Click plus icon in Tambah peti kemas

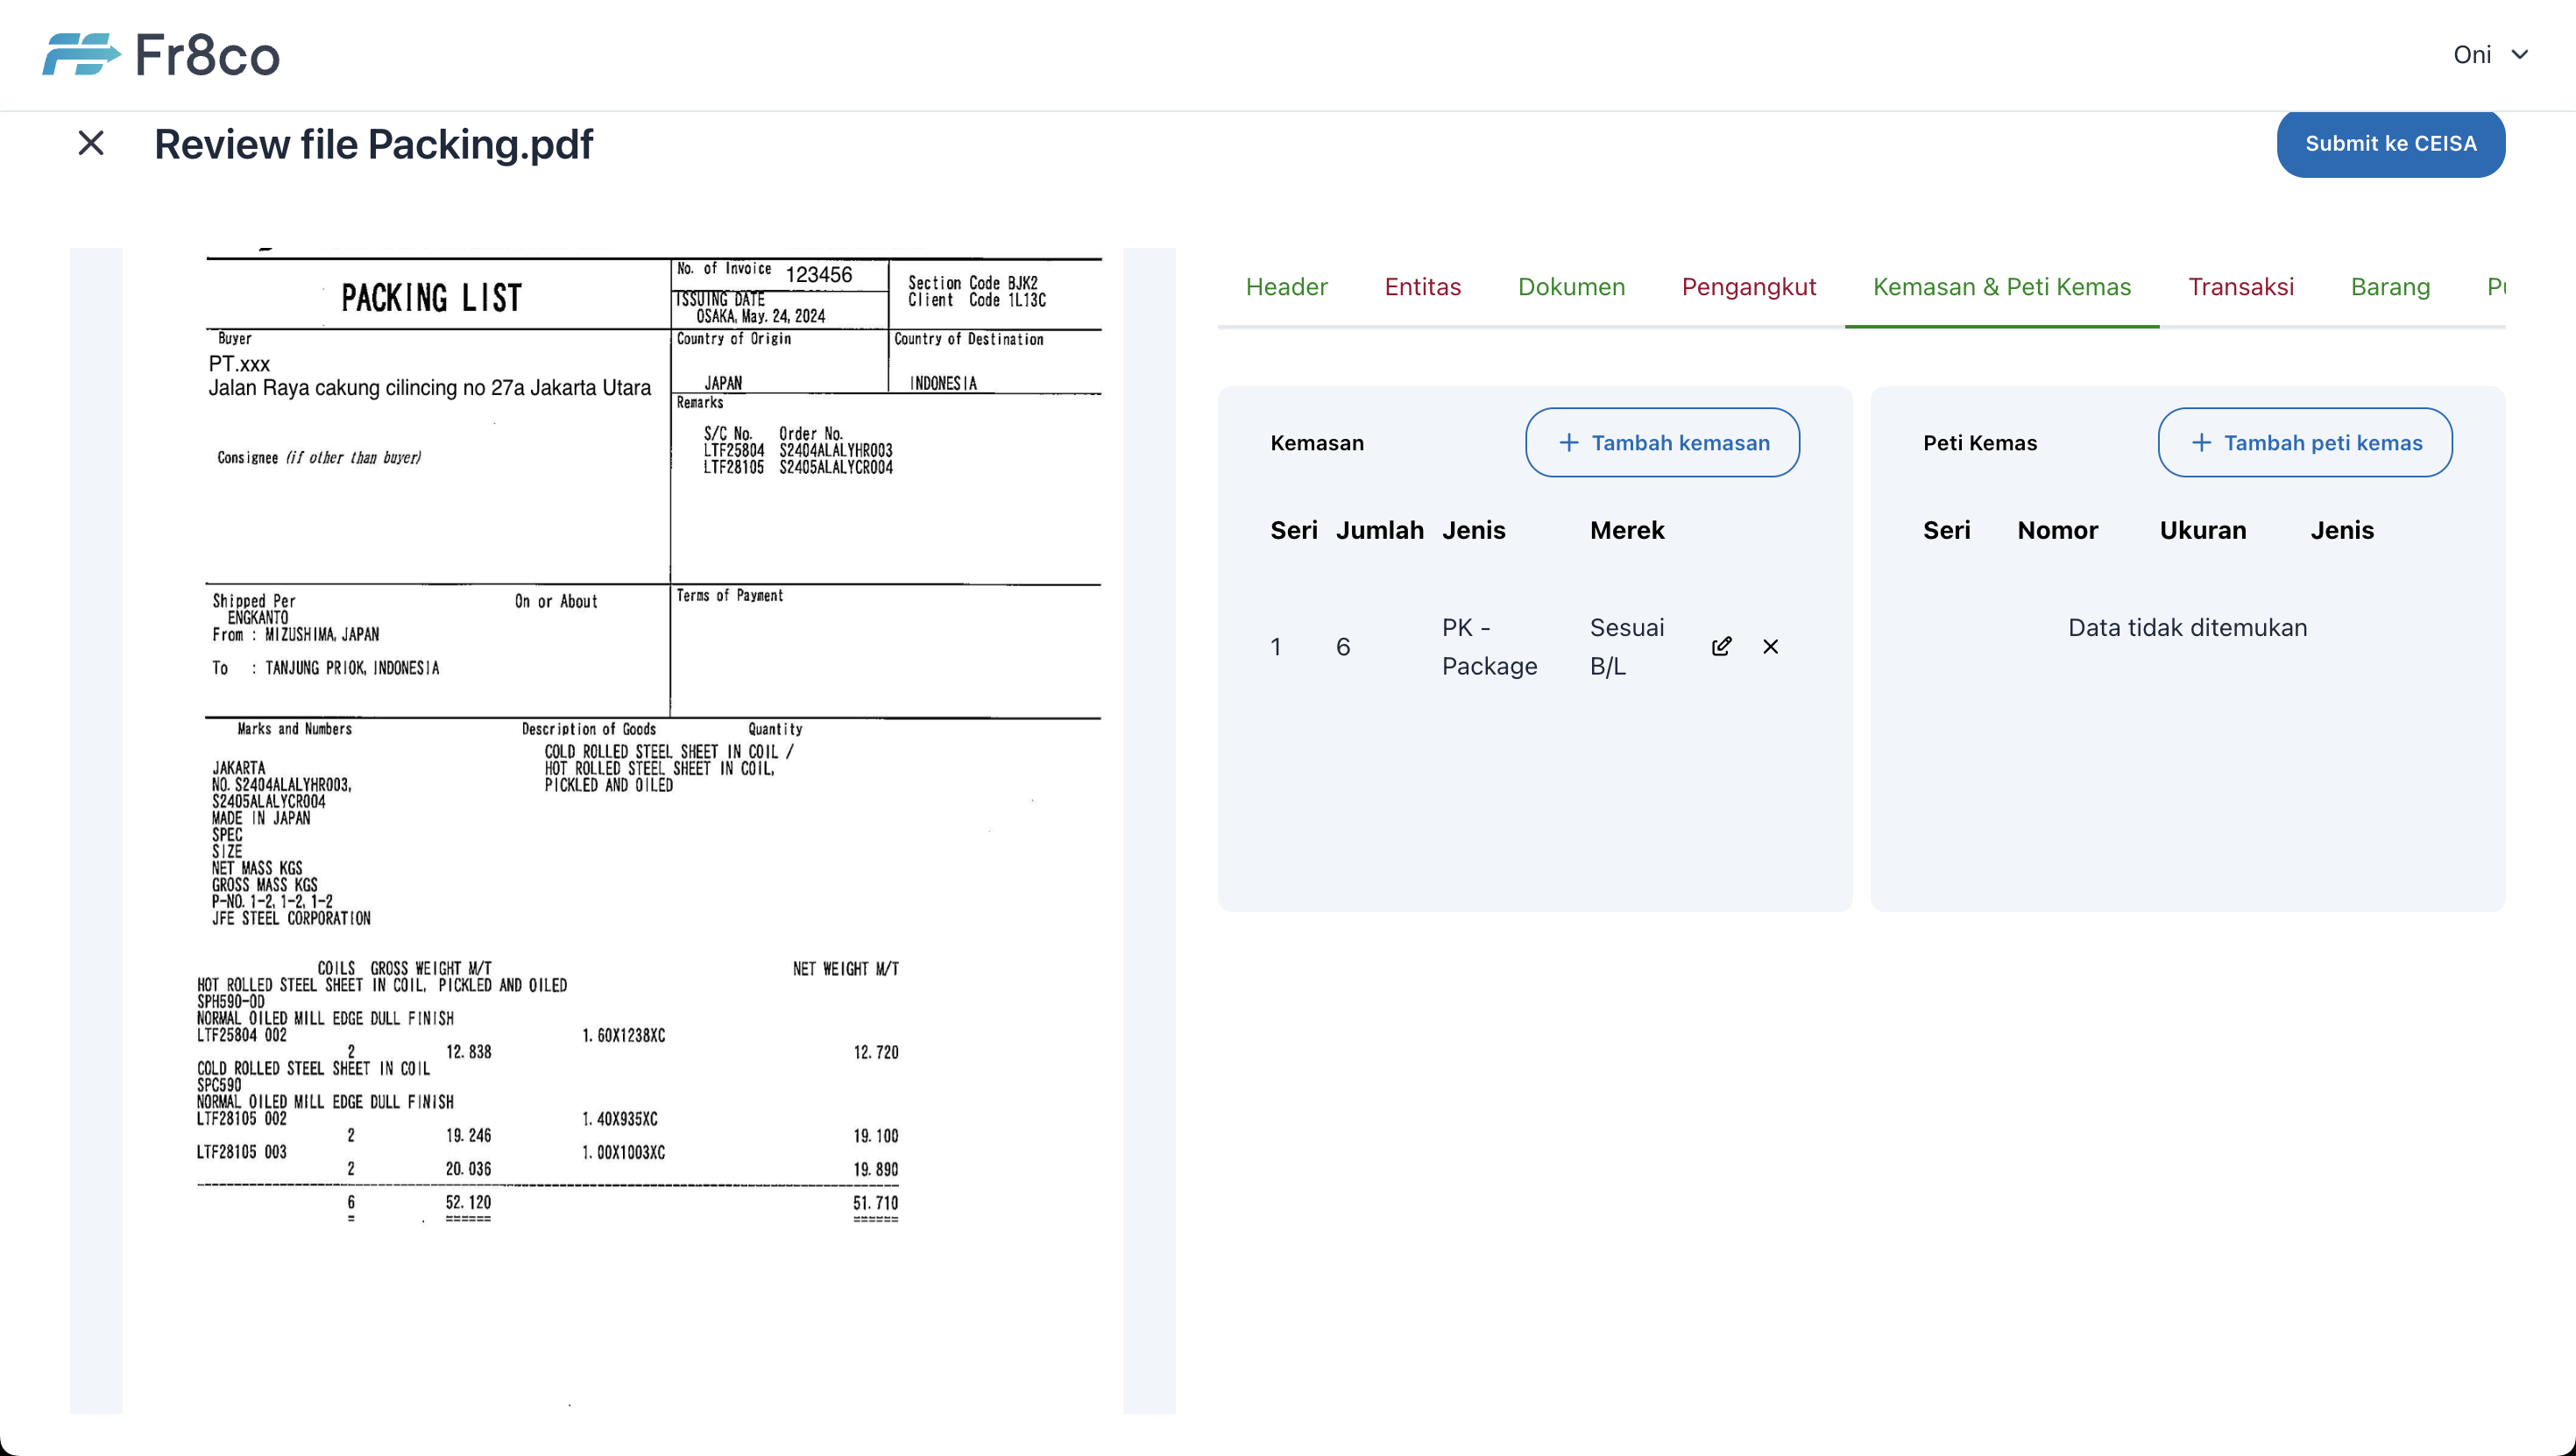(2201, 442)
